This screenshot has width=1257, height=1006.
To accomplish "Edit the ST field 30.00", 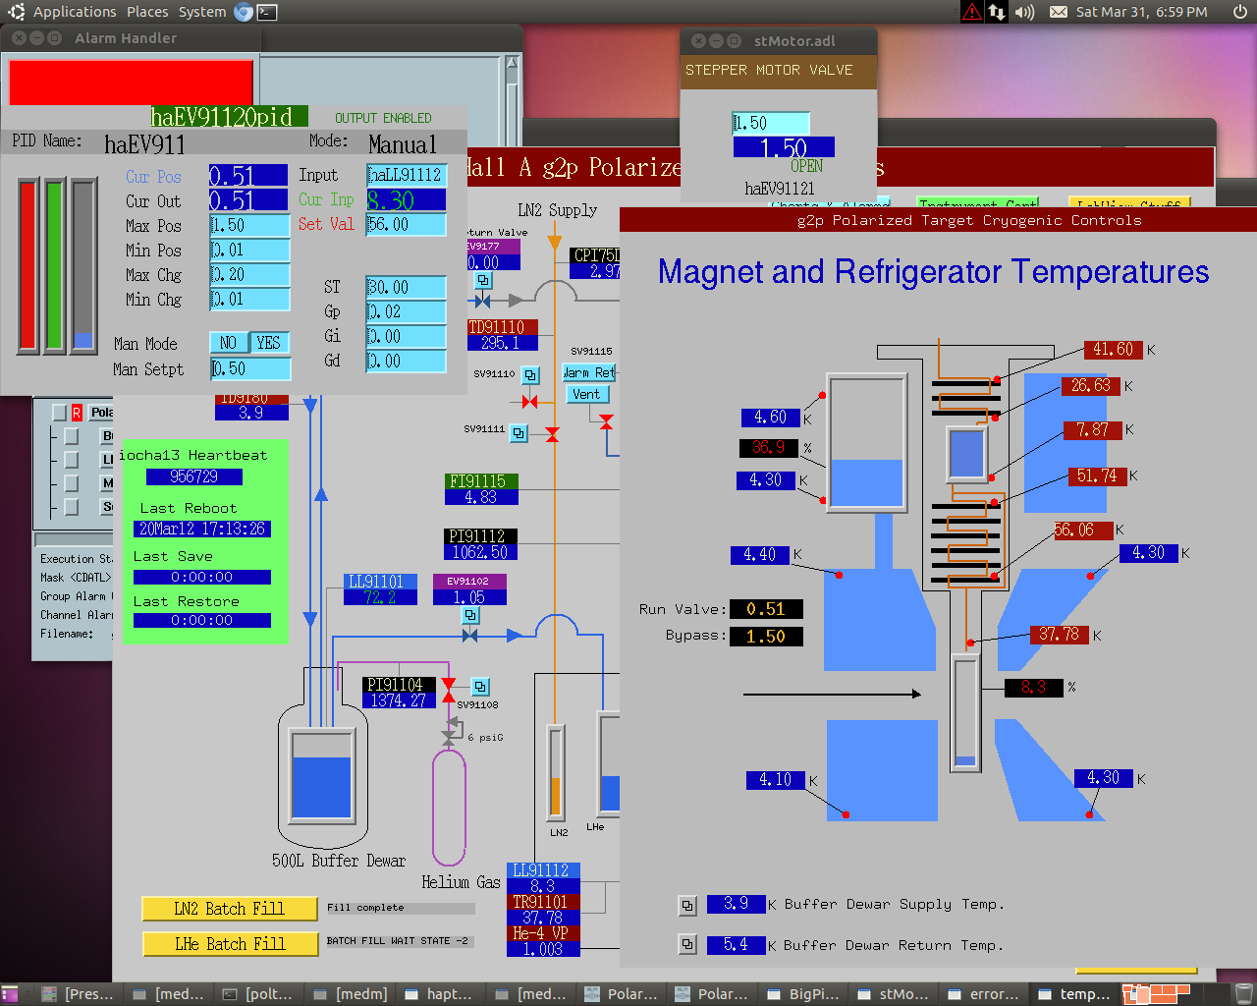I will coord(406,287).
